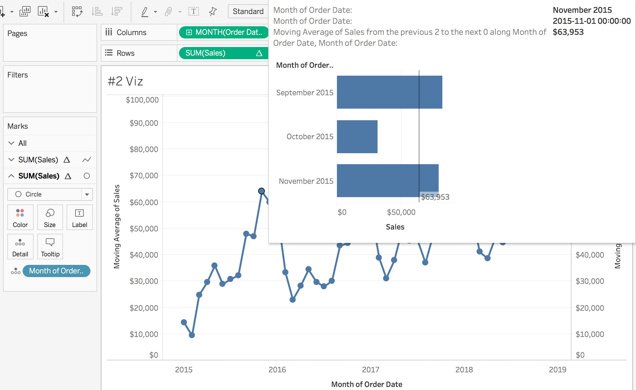Swap rows and columns using the toolbar icon
Screen dimensions: 636x390
(77, 12)
